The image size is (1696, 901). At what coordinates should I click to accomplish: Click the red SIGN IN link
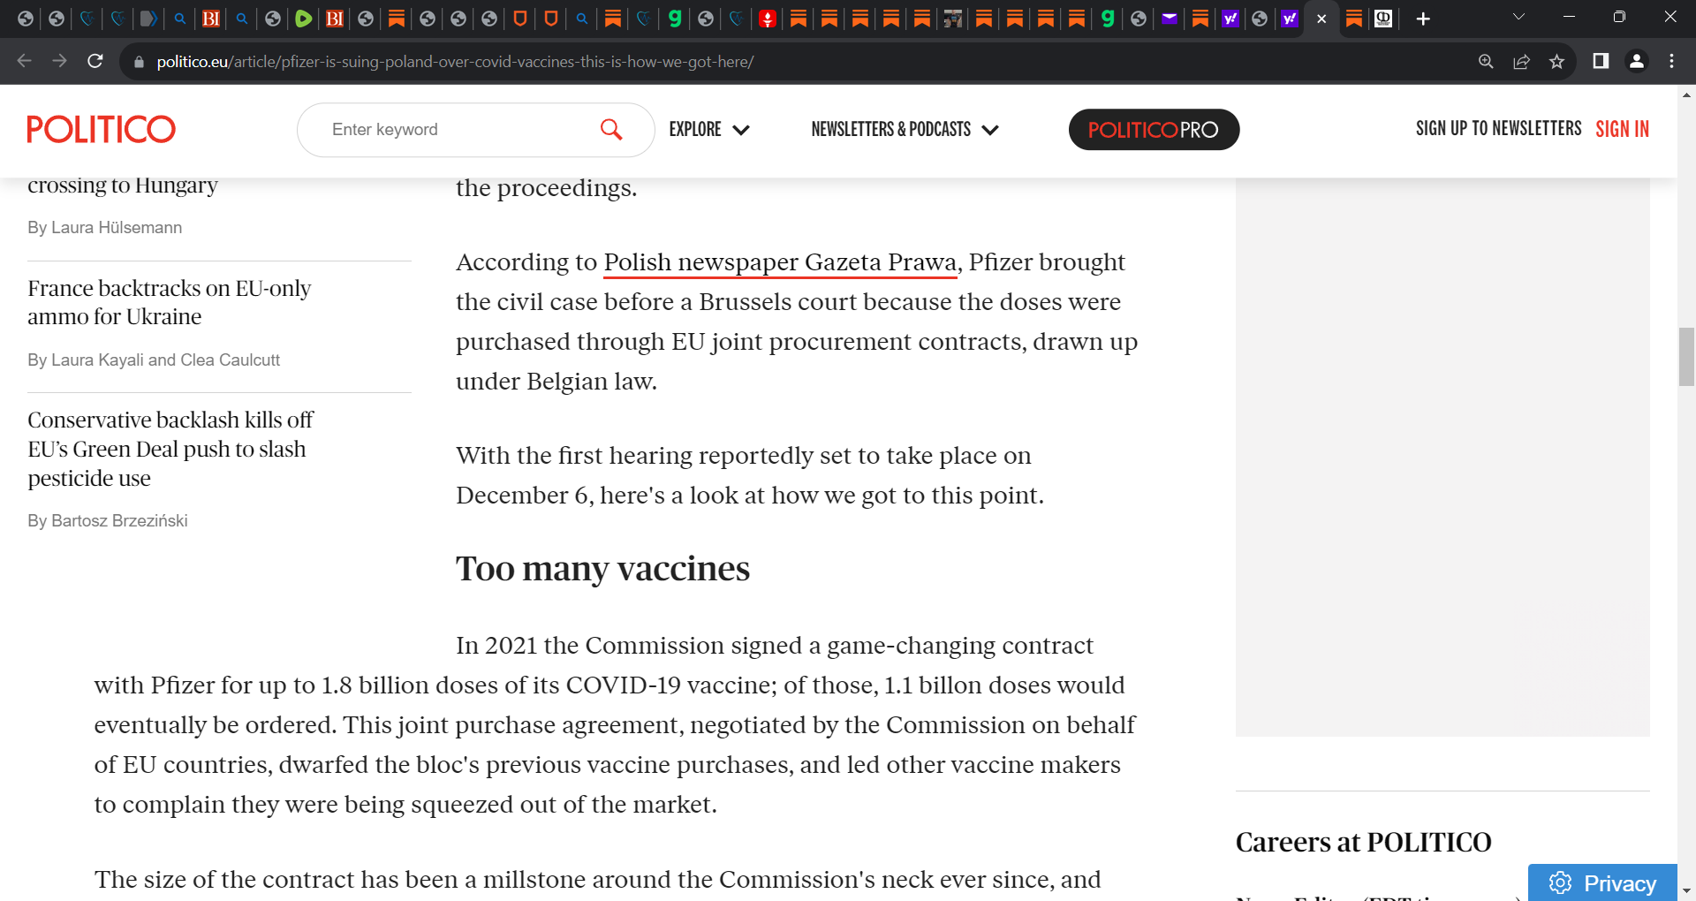1622,129
